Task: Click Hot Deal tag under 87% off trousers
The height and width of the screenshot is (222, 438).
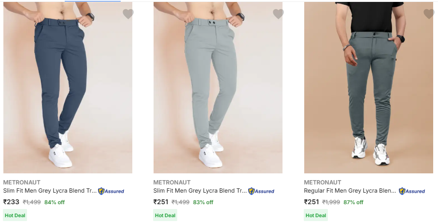Action: 316,215
